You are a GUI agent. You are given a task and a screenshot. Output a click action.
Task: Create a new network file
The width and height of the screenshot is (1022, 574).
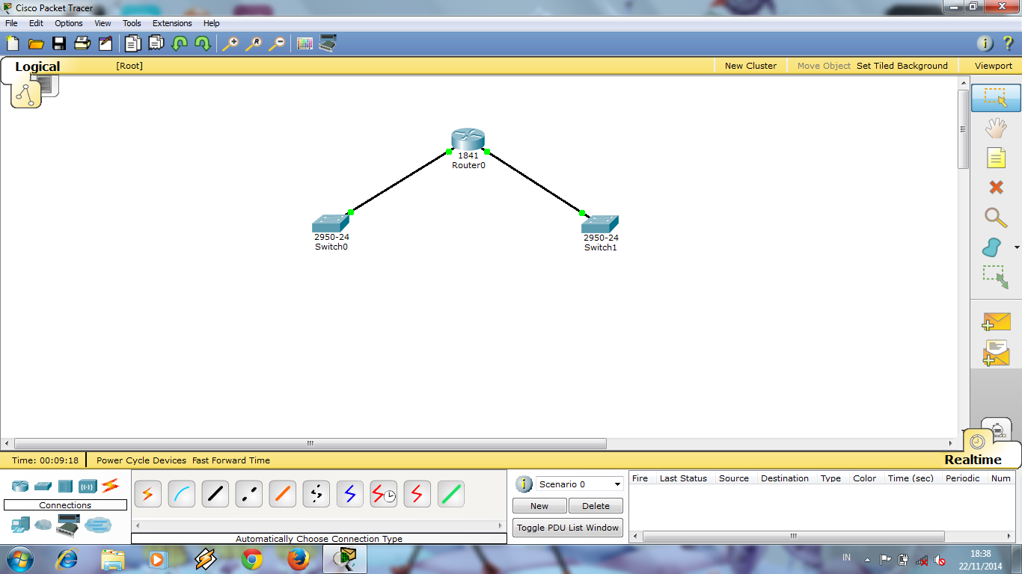pos(13,43)
